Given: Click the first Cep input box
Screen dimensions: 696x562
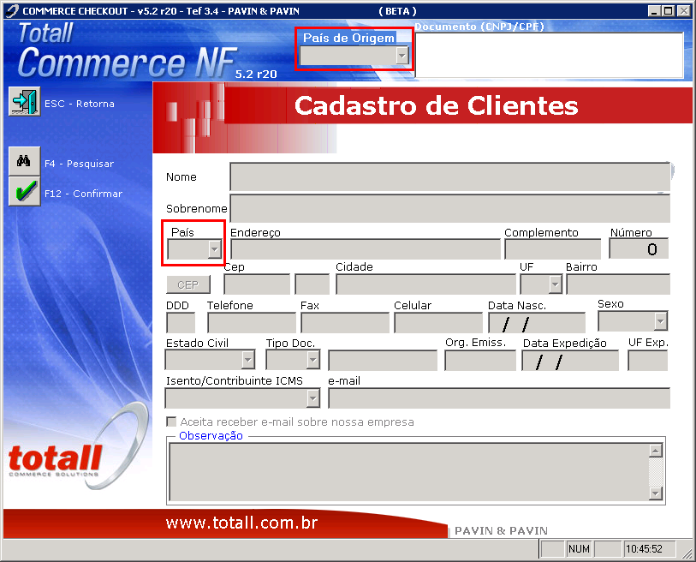Looking at the screenshot, I should [257, 284].
